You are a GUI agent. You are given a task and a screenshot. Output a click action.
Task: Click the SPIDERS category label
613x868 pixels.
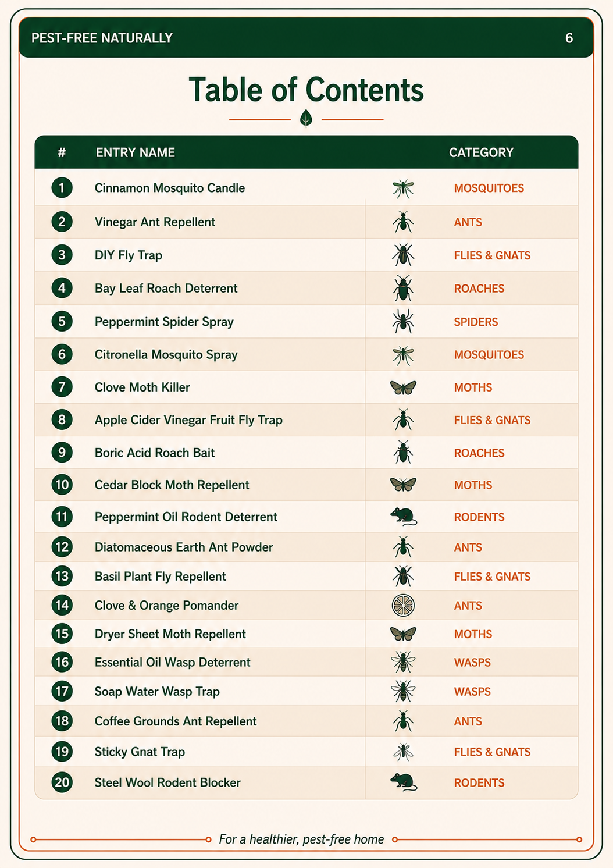point(476,322)
